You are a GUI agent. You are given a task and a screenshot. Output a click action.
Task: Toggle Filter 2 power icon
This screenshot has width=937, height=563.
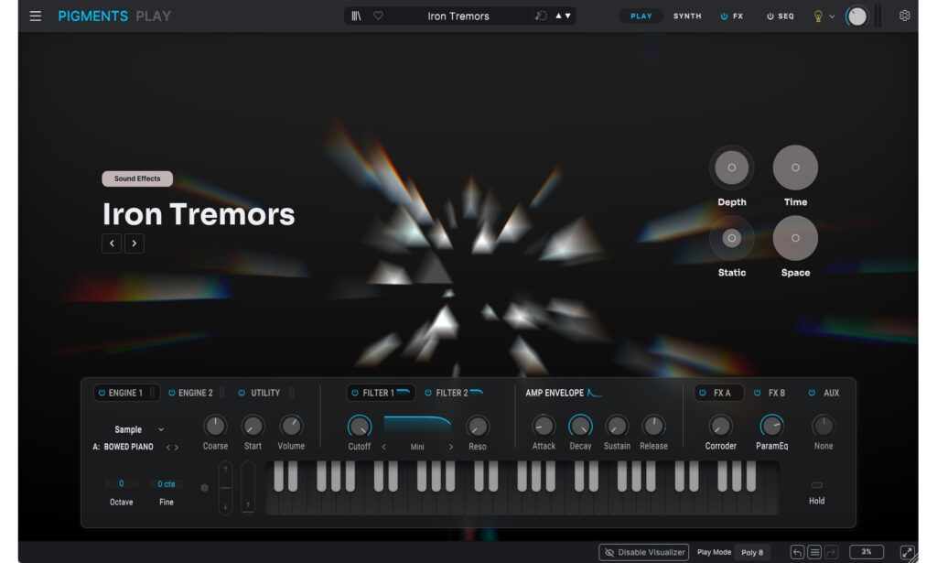click(x=428, y=393)
